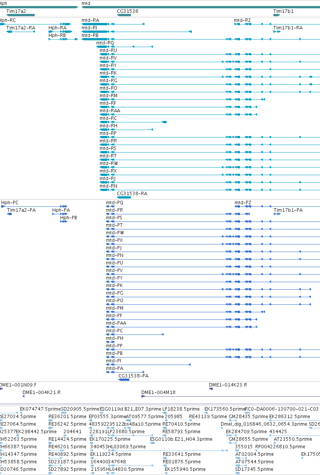Select EST AT23550.5prime
The image size is (320, 475).
point(293,439)
